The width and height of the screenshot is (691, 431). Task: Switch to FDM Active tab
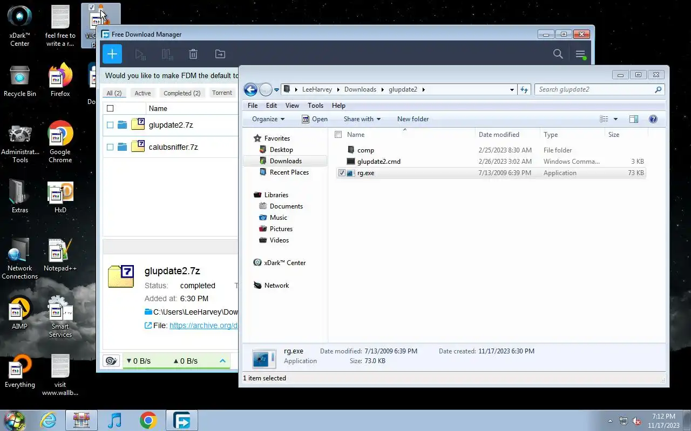point(143,93)
